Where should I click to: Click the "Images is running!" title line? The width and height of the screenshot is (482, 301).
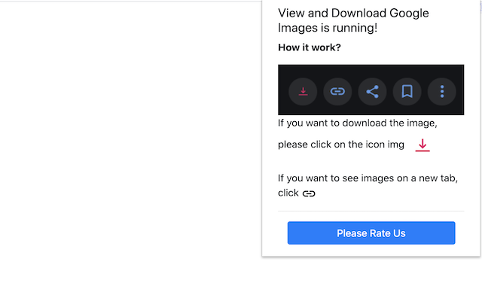327,29
